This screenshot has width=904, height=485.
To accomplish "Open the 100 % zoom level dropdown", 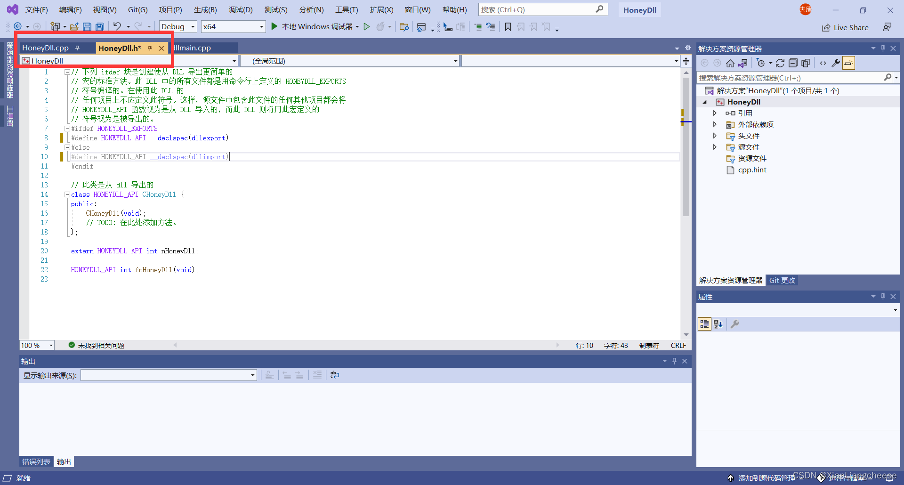I will tap(37, 345).
